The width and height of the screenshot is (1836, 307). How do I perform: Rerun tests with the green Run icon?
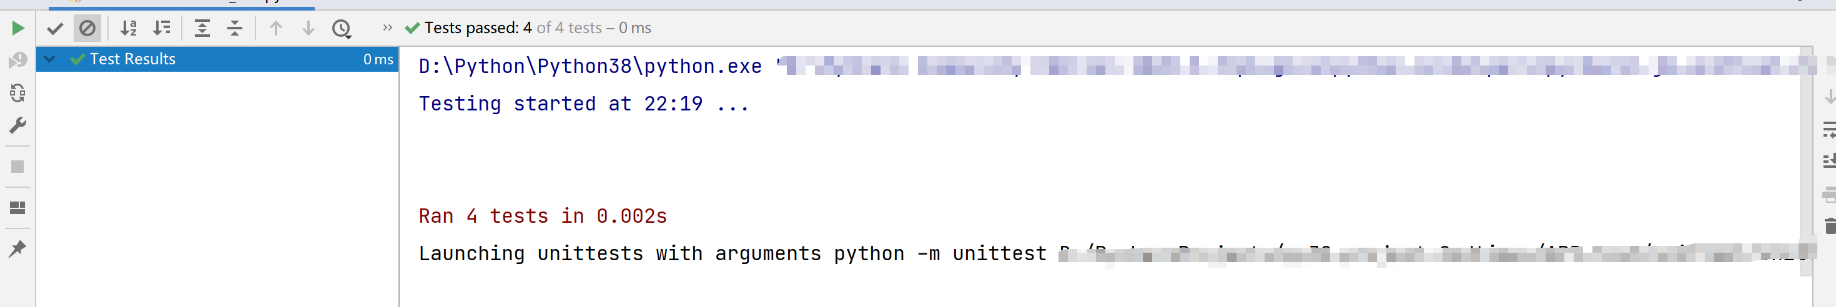tap(18, 28)
